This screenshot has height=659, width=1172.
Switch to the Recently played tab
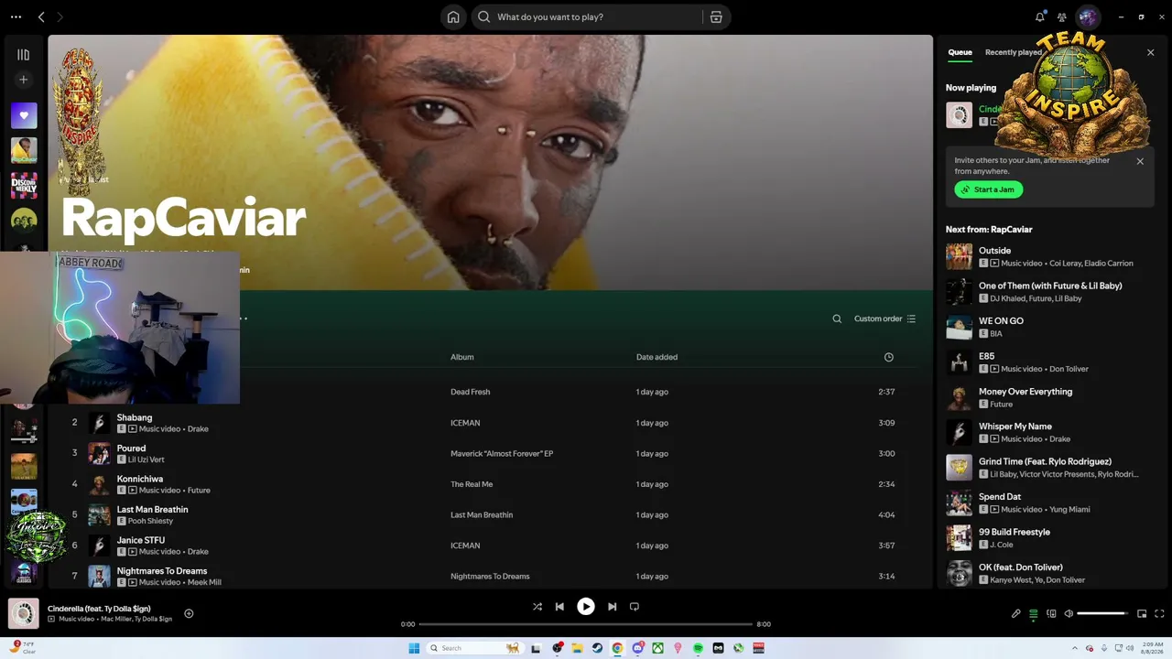[1013, 52]
